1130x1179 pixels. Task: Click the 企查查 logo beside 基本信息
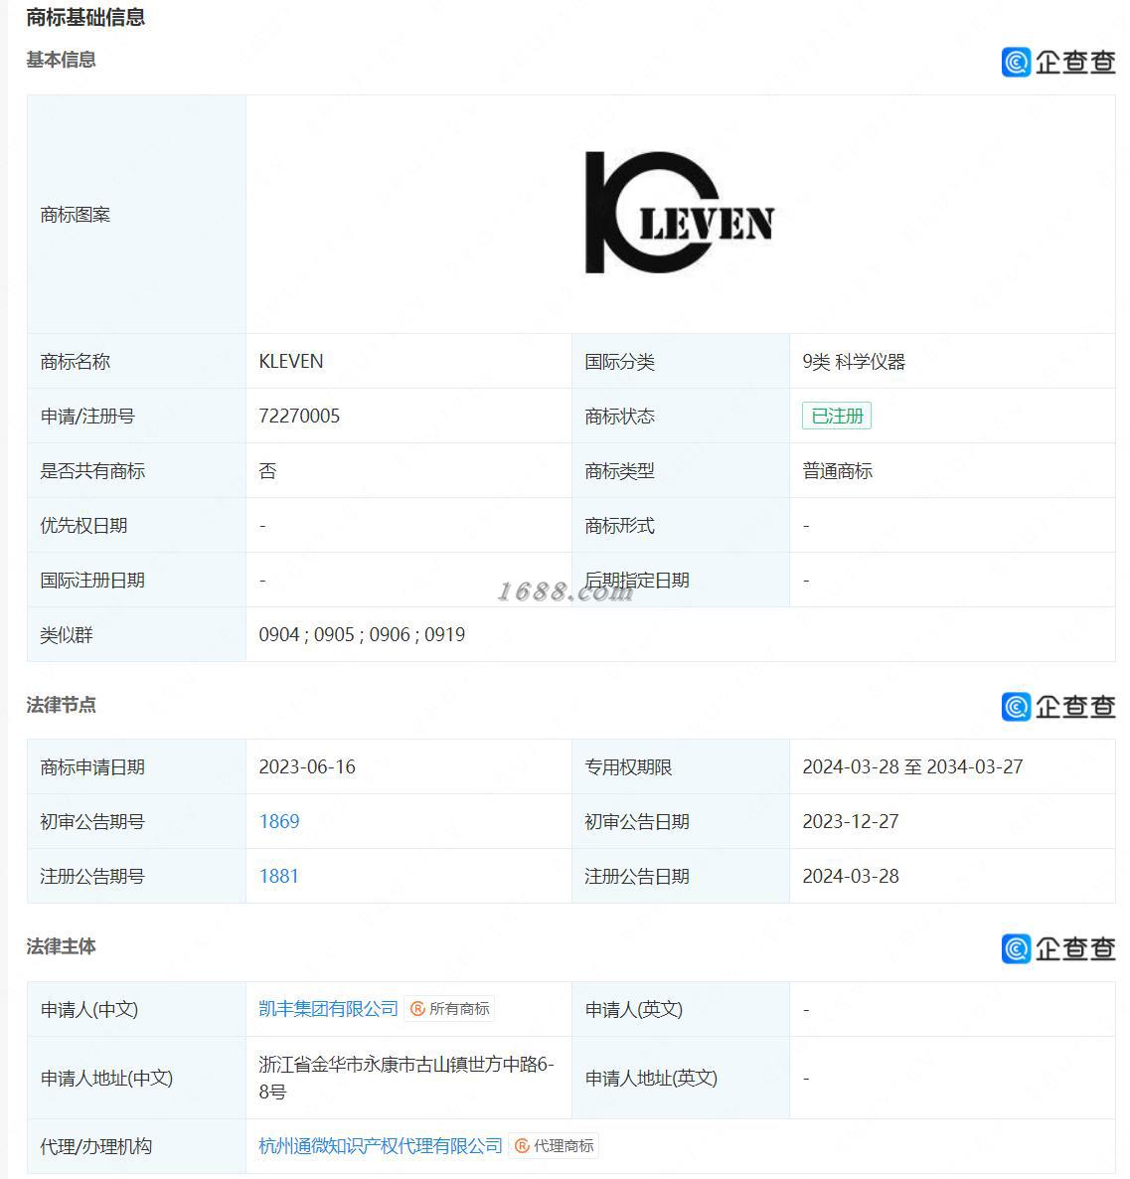pyautogui.click(x=1057, y=62)
